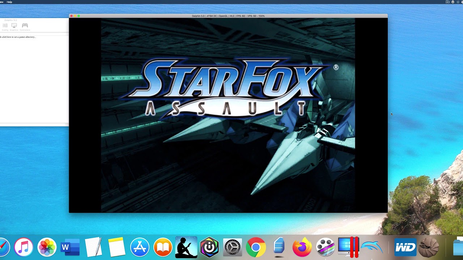Launch Parallels Desktop from the dock

(348, 247)
